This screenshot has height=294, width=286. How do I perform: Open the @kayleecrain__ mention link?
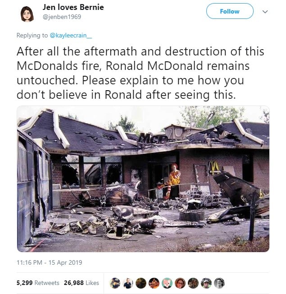(x=71, y=35)
